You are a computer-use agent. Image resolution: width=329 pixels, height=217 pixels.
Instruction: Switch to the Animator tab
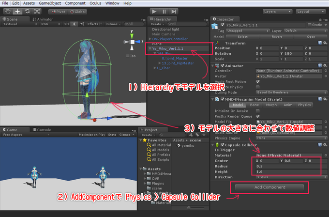pyautogui.click(x=43, y=19)
